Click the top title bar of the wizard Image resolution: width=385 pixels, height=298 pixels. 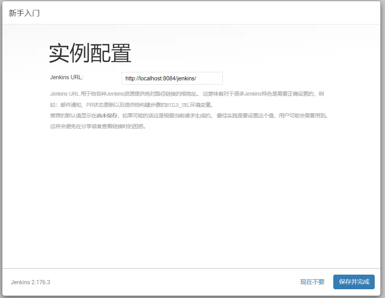191,13
